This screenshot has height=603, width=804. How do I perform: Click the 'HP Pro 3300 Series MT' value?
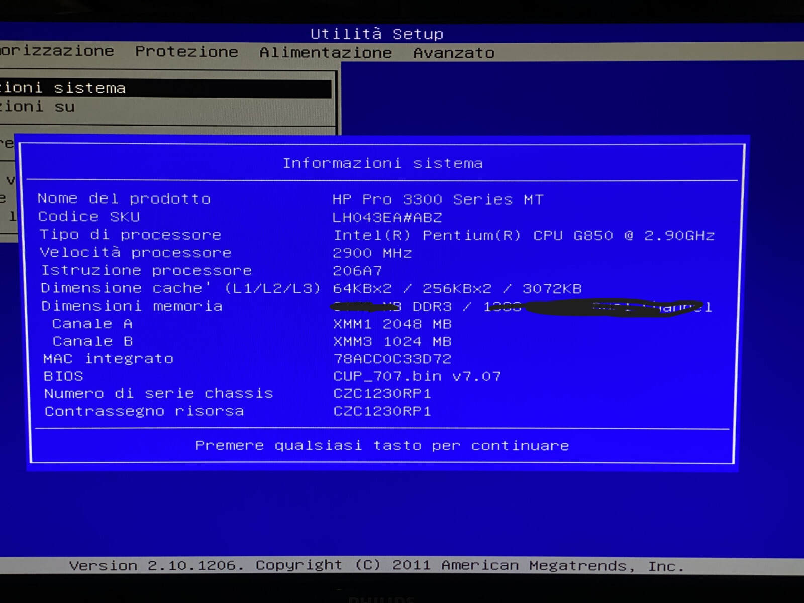[x=438, y=199]
